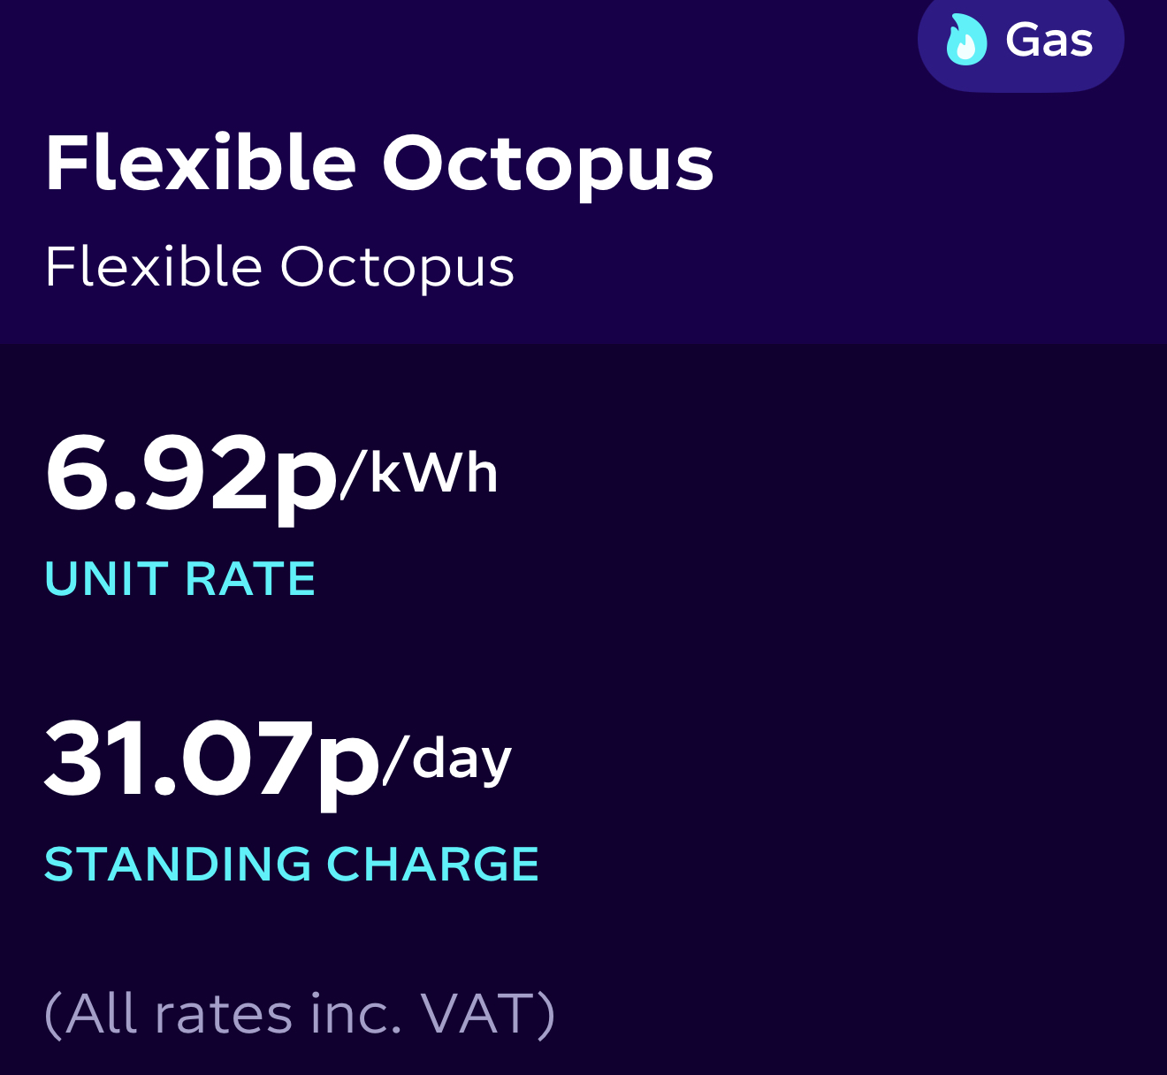Click the /day unit suffix
The height and width of the screenshot is (1075, 1167).
tap(447, 759)
